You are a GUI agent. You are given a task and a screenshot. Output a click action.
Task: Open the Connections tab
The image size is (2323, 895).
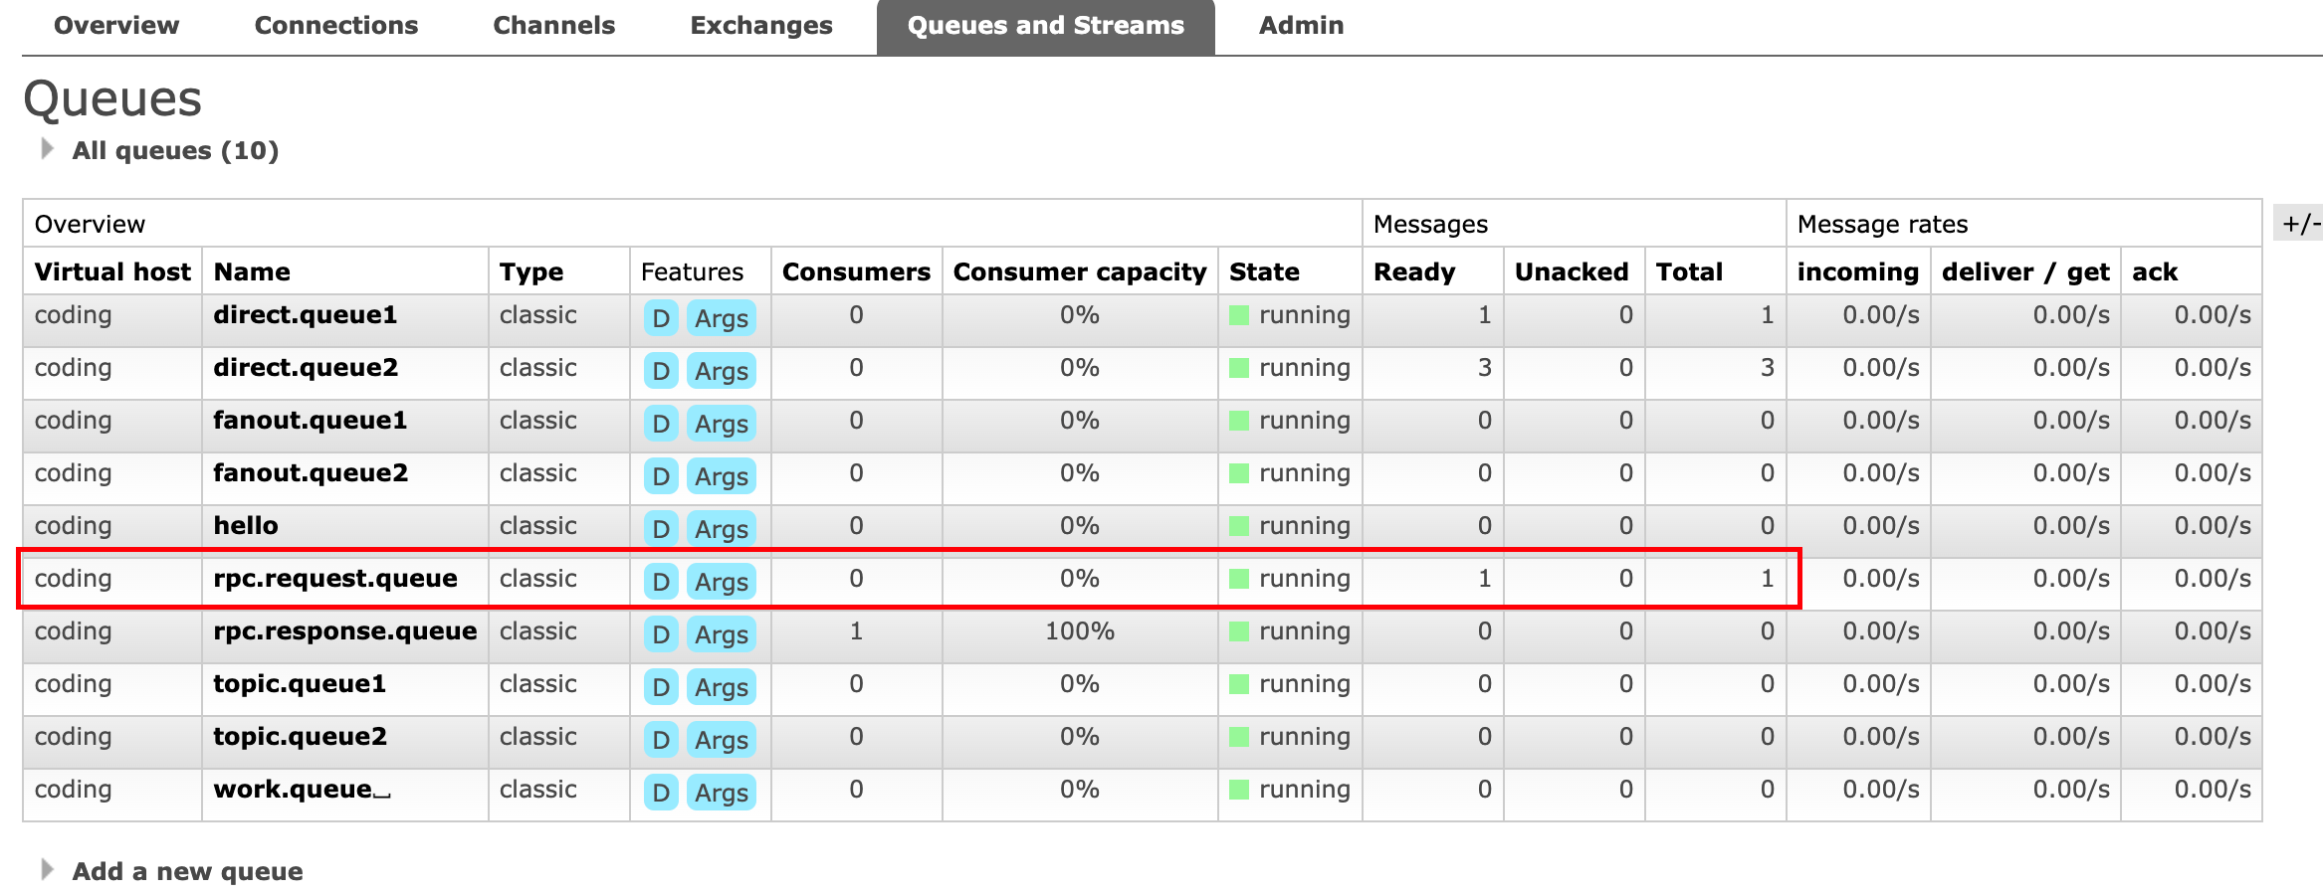pyautogui.click(x=335, y=26)
